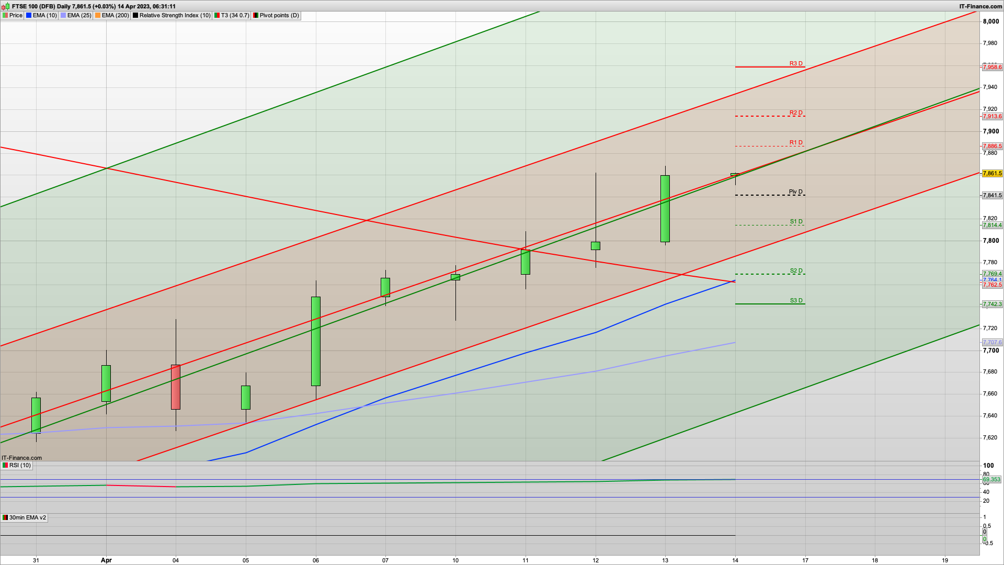Click the R3 D pivot level label
The image size is (1004, 565).
(795, 63)
